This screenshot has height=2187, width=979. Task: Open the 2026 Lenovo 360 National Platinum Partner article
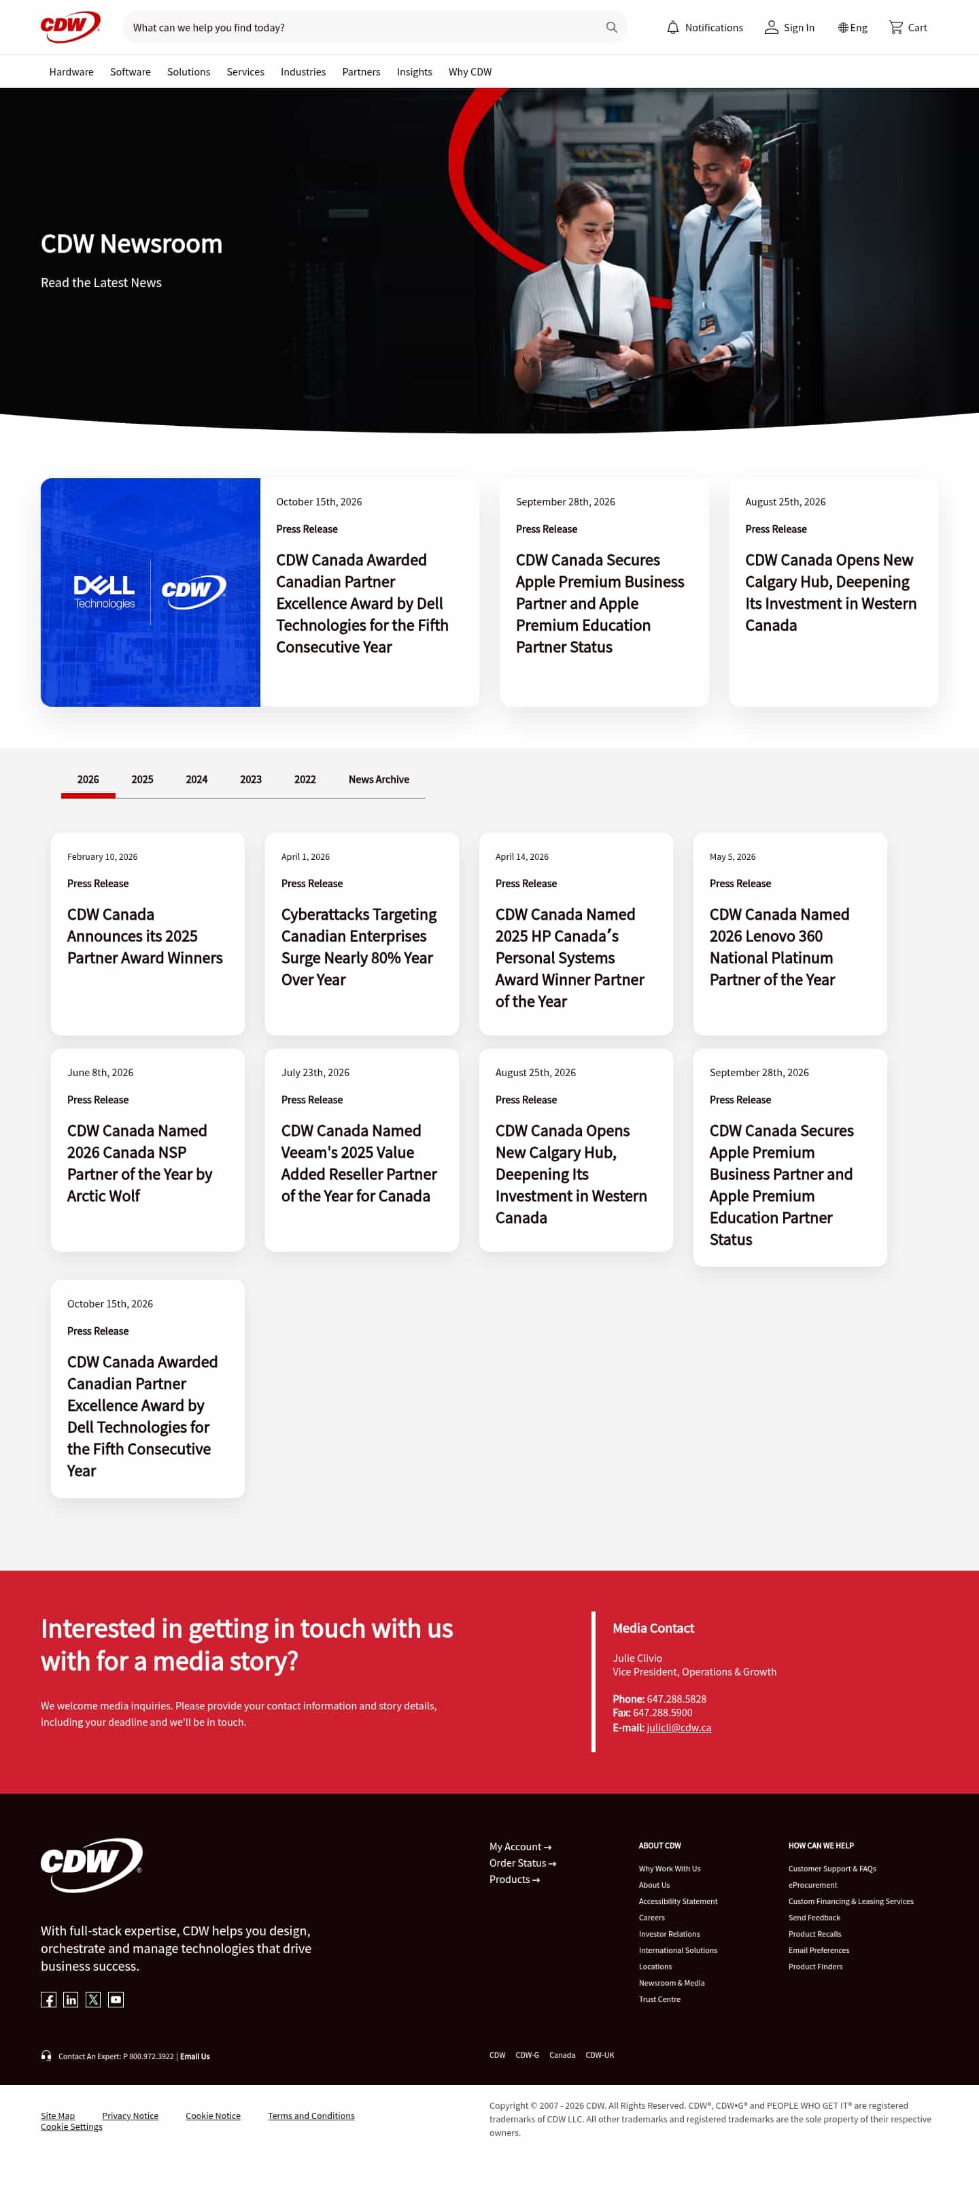pyautogui.click(x=780, y=947)
